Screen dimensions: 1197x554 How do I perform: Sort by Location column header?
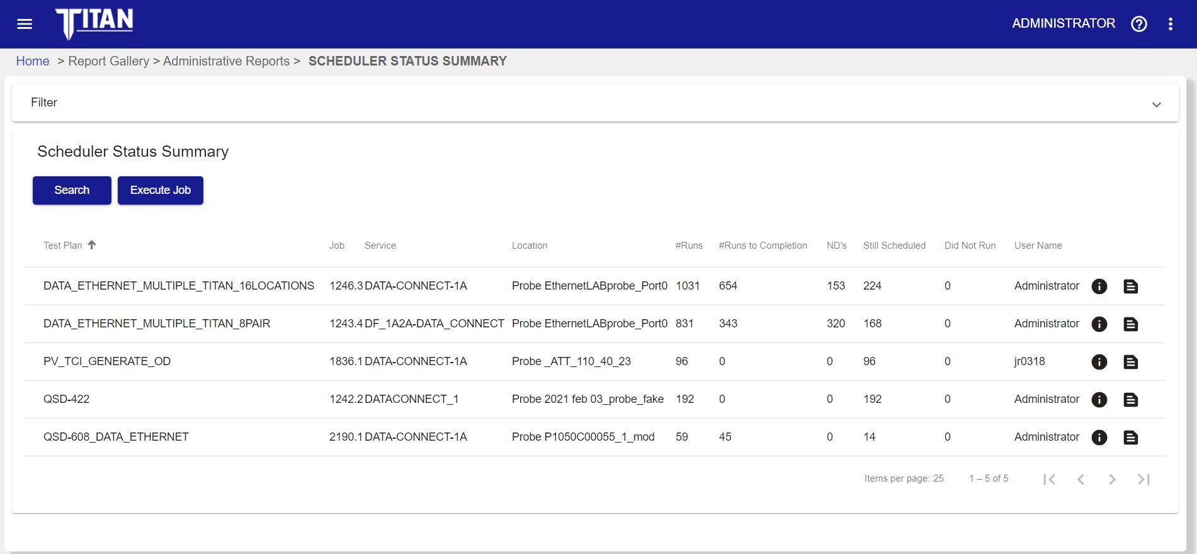tap(530, 246)
